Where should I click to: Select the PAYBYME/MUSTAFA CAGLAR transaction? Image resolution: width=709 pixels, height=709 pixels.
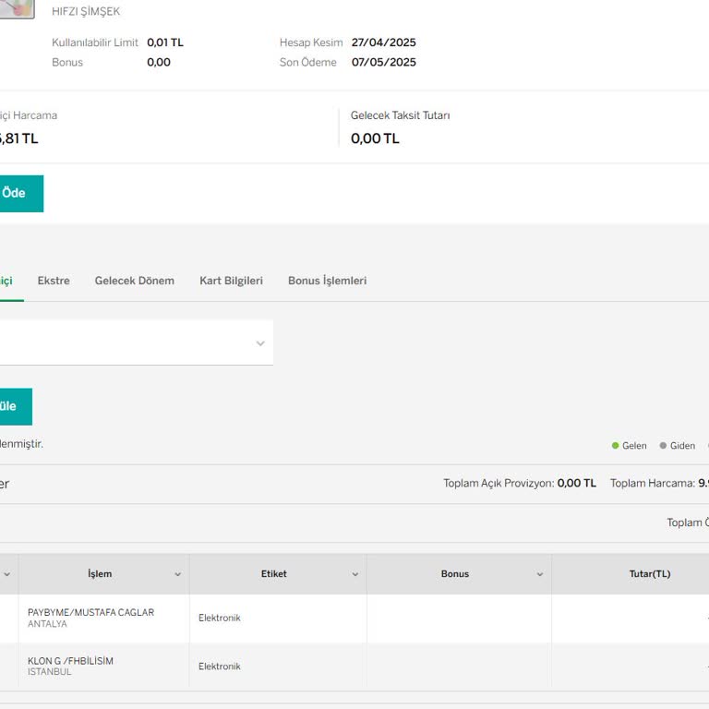90,613
